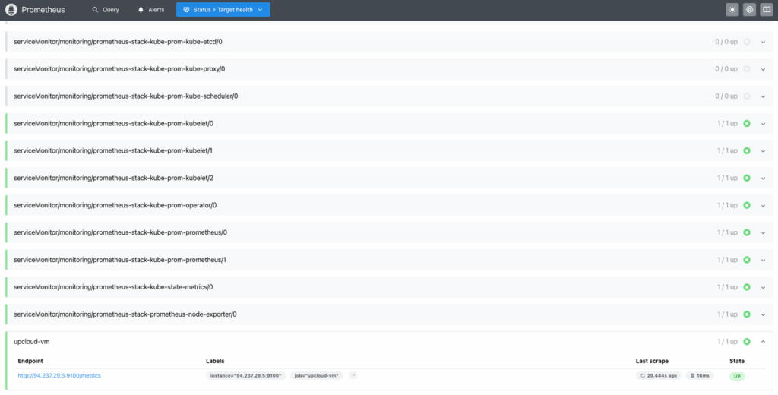Image resolution: width=778 pixels, height=395 pixels.
Task: Open the Status > Target health dropdown
Action: [223, 9]
